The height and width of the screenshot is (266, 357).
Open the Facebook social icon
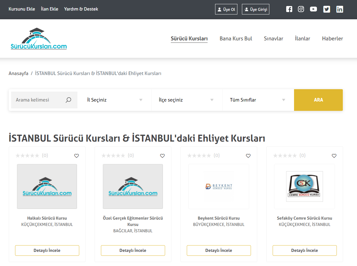[289, 9]
